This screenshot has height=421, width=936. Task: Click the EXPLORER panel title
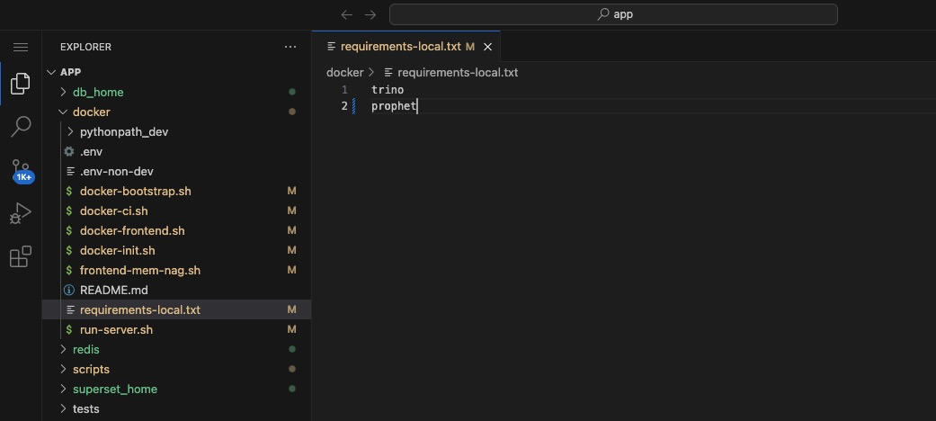(86, 47)
